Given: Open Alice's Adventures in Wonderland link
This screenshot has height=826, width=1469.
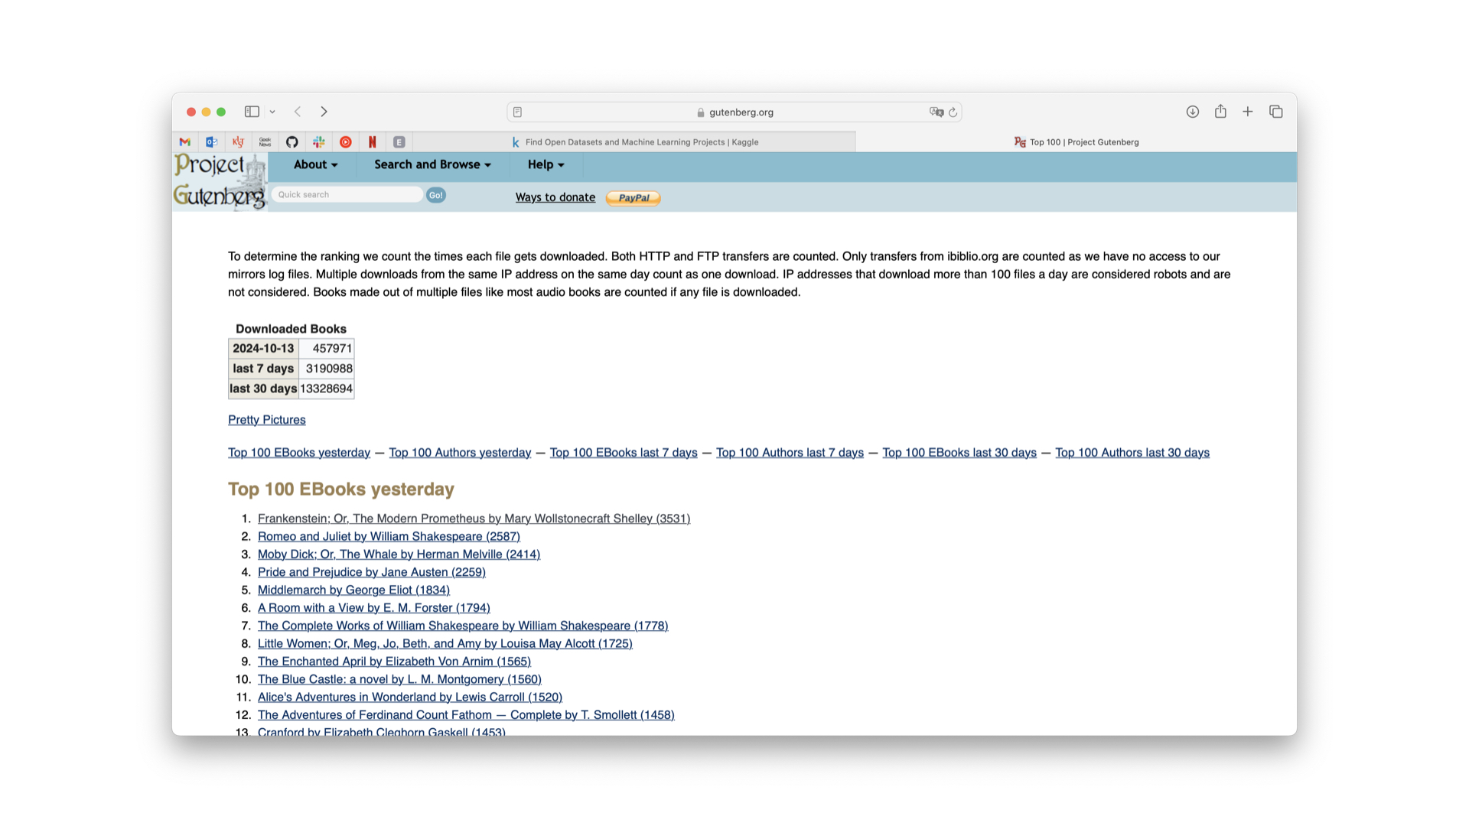Looking at the screenshot, I should coord(410,698).
